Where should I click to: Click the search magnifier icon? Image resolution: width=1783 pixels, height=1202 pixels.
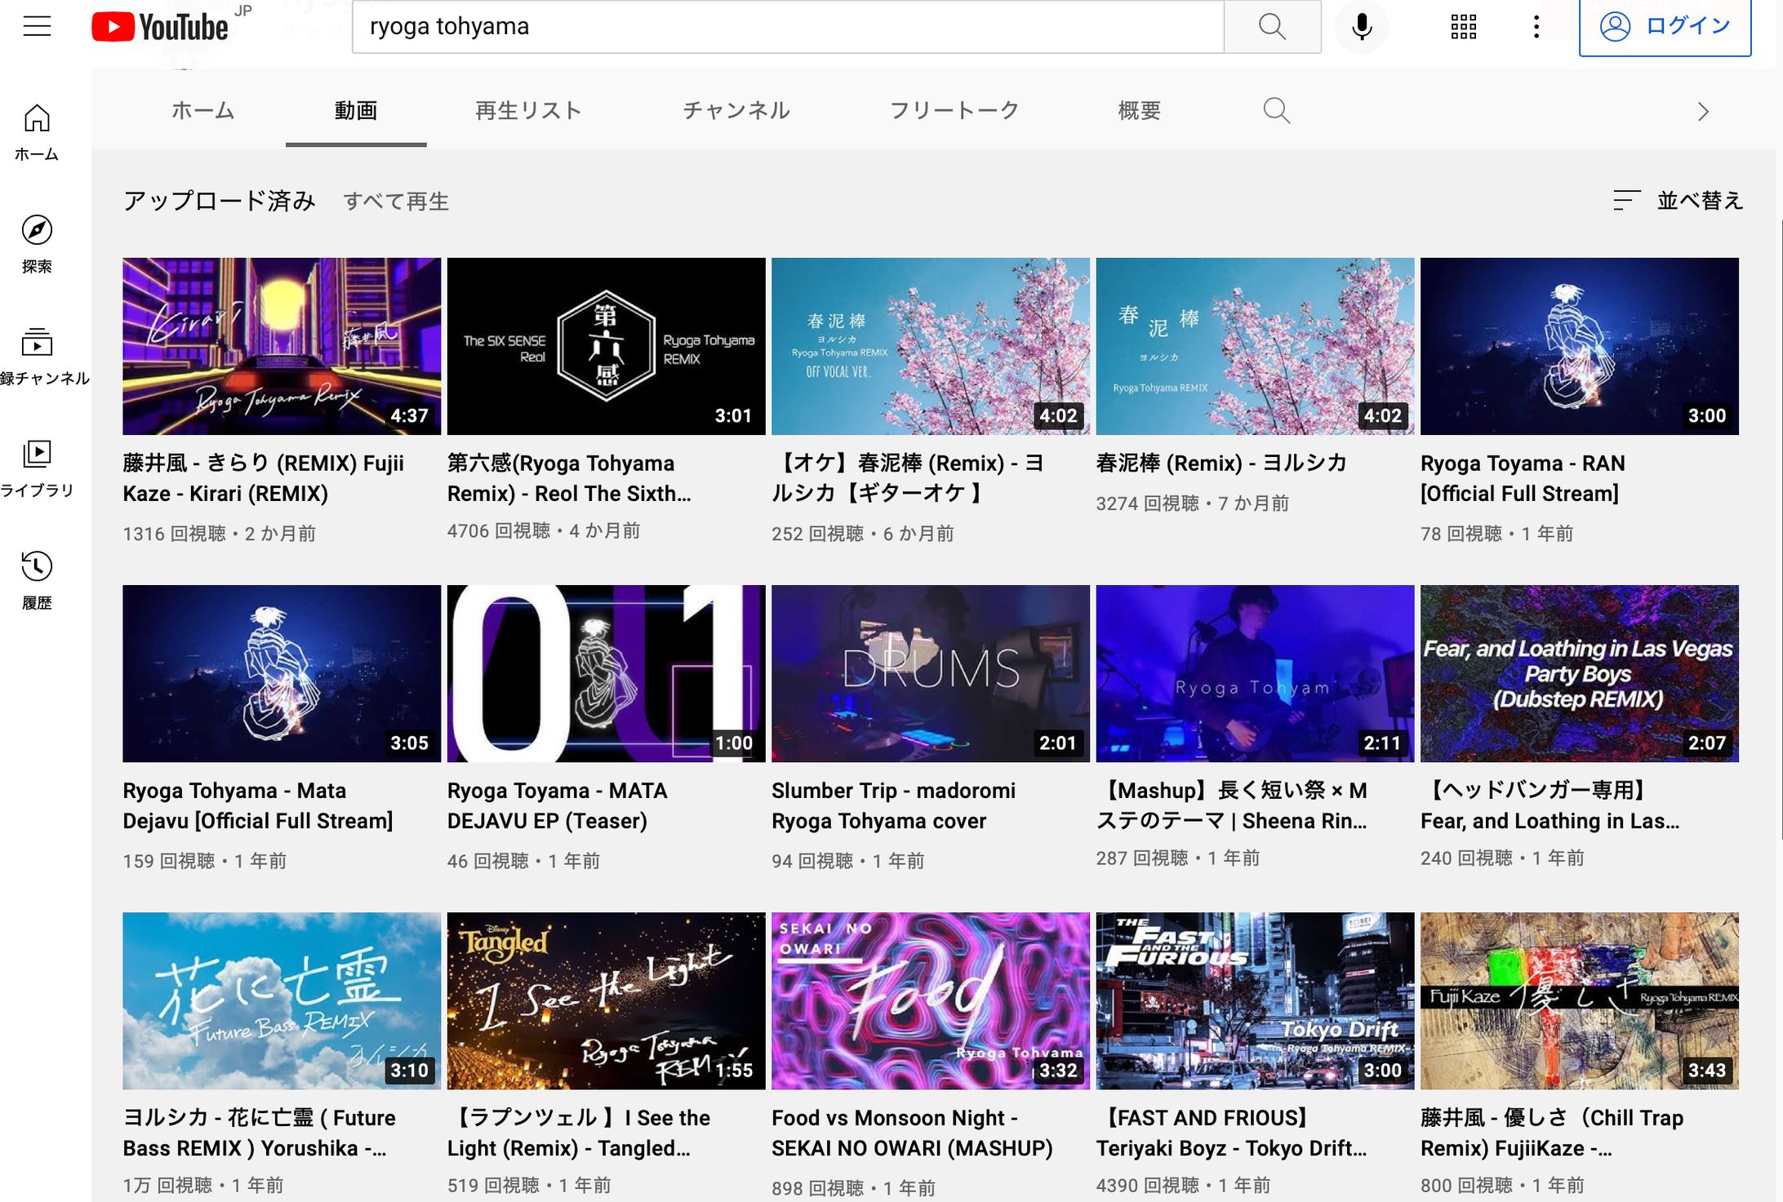pos(1271,26)
